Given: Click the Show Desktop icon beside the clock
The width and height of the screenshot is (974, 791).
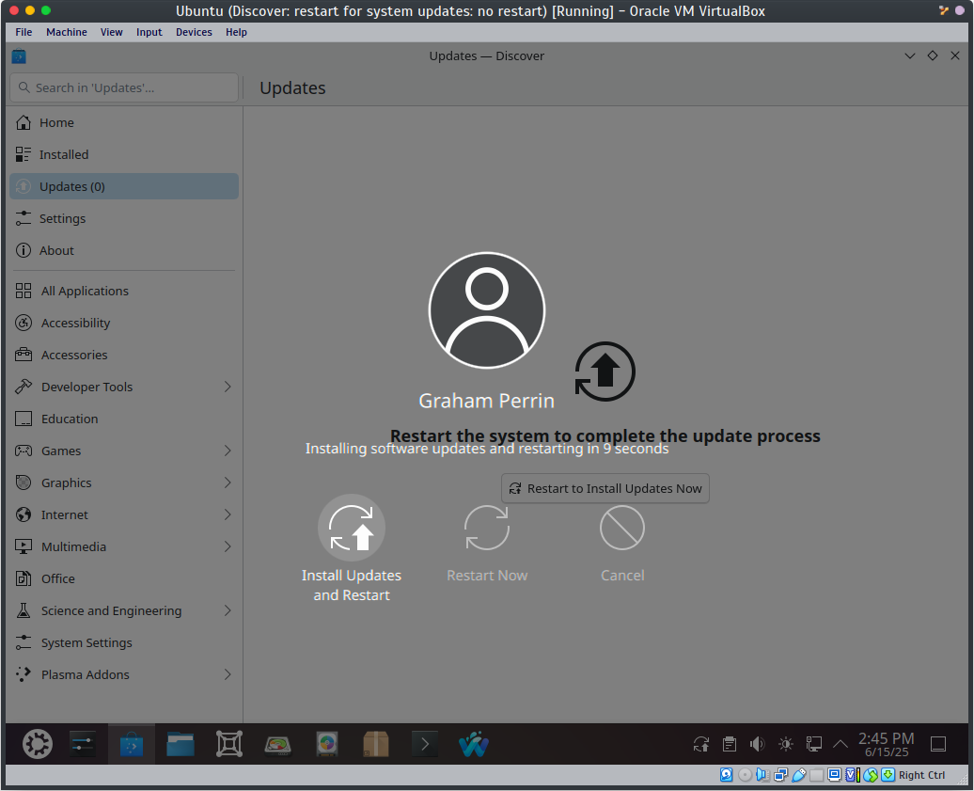Looking at the screenshot, I should point(938,744).
